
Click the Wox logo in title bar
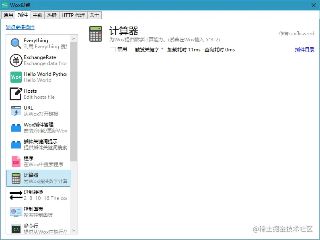pyautogui.click(x=5, y=5)
